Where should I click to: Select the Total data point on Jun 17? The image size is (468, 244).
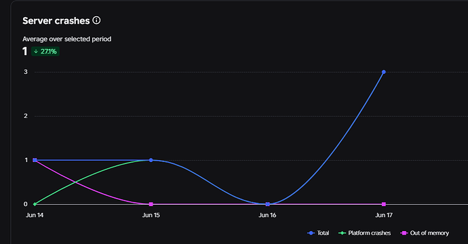[x=384, y=72]
